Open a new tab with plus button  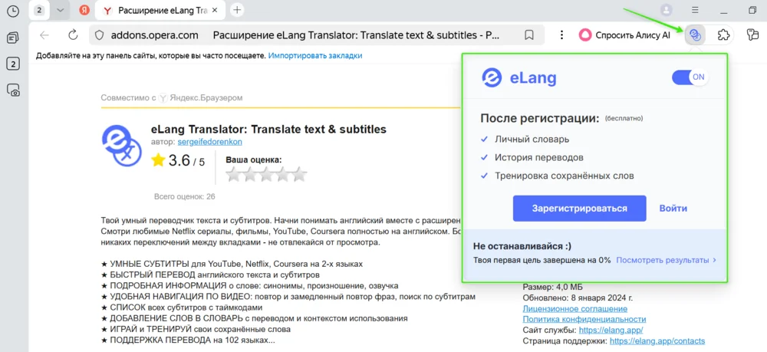tap(237, 10)
